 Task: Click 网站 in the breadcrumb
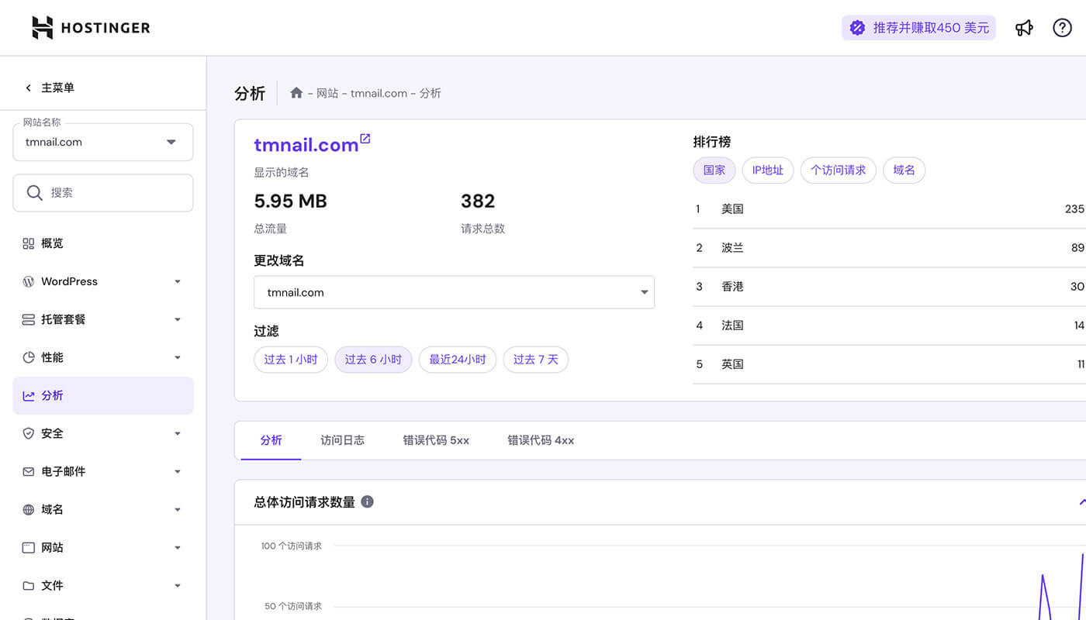[x=327, y=93]
